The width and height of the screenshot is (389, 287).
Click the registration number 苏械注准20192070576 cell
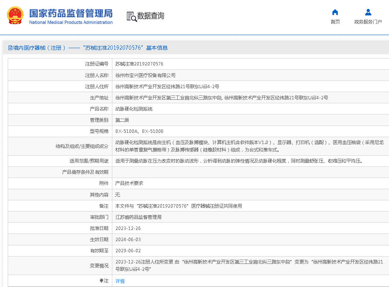coord(139,64)
